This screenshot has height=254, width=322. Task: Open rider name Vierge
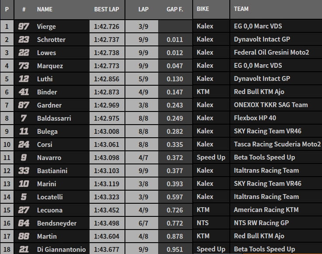tap(46, 26)
